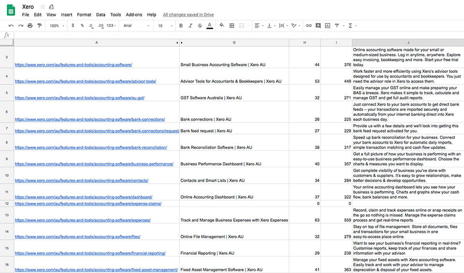Select column G header
Viewport: 464px width, 273px height.
coord(234,42)
